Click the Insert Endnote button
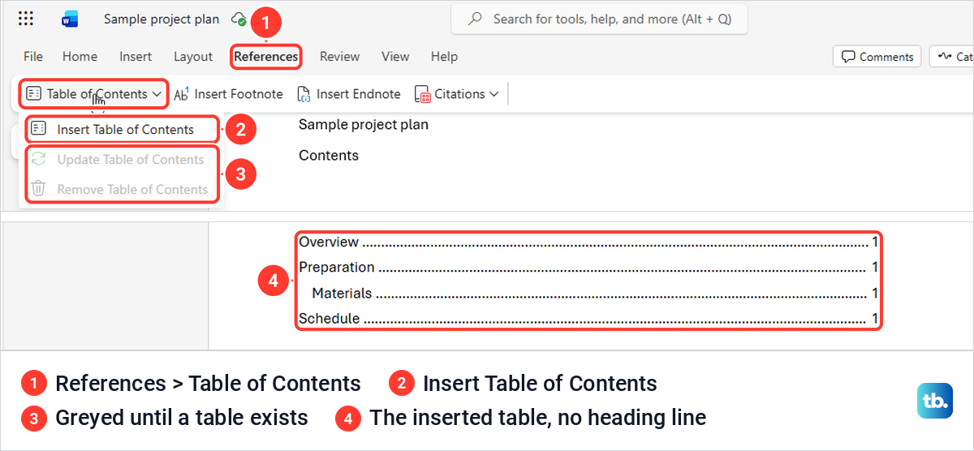 coord(349,94)
